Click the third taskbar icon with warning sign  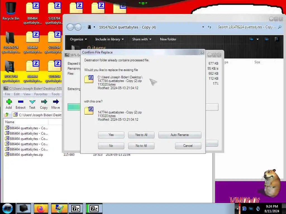point(59,208)
